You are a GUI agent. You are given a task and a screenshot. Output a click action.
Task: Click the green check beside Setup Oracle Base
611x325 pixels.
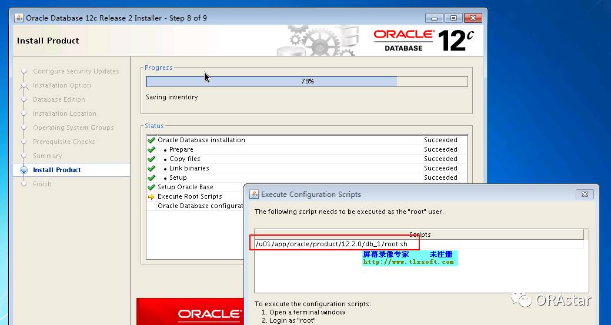click(151, 187)
